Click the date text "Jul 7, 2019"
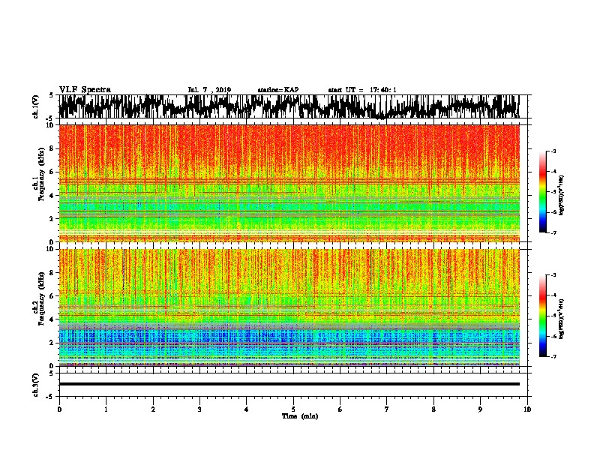The image size is (594, 459). click(x=209, y=90)
